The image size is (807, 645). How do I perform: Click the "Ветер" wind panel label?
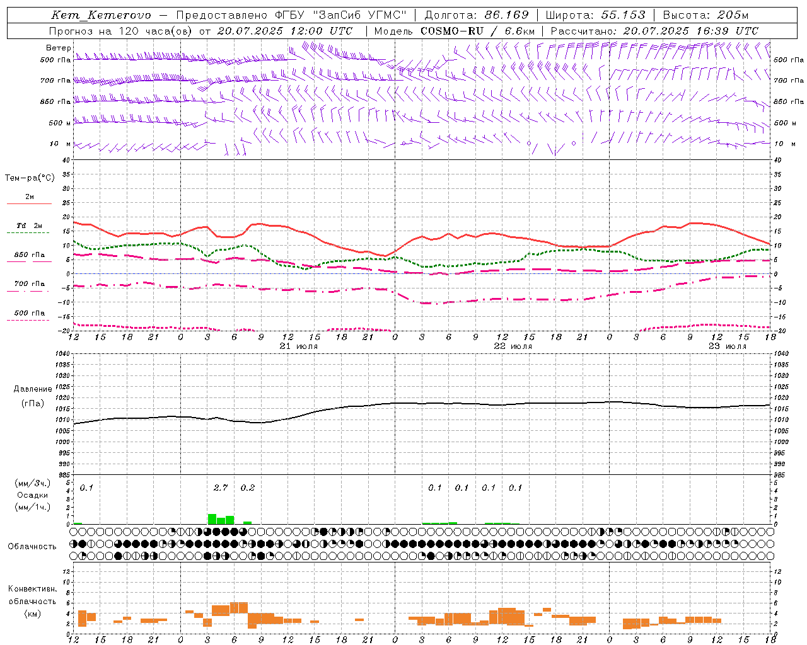(58, 48)
